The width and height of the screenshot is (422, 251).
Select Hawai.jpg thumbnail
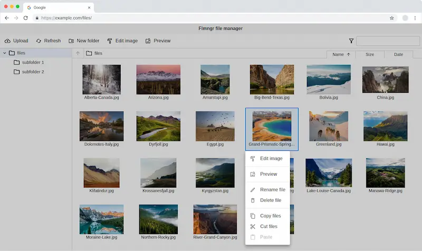coord(386,126)
